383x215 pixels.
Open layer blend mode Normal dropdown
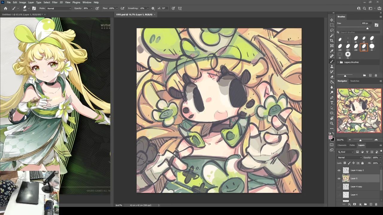pyautogui.click(x=349, y=157)
